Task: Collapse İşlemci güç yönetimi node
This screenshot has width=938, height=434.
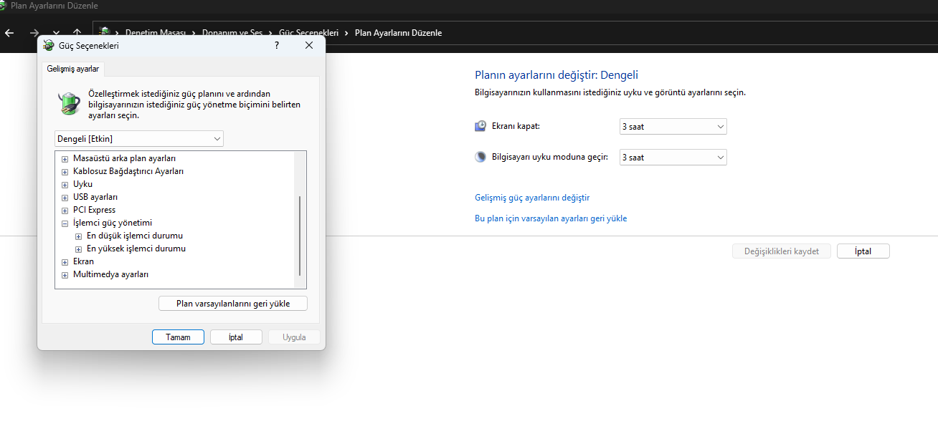Action: click(65, 223)
